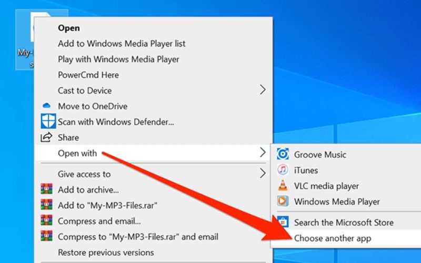The image size is (421, 263).
Task: Select the Share menu entry
Action: pyautogui.click(x=153, y=137)
